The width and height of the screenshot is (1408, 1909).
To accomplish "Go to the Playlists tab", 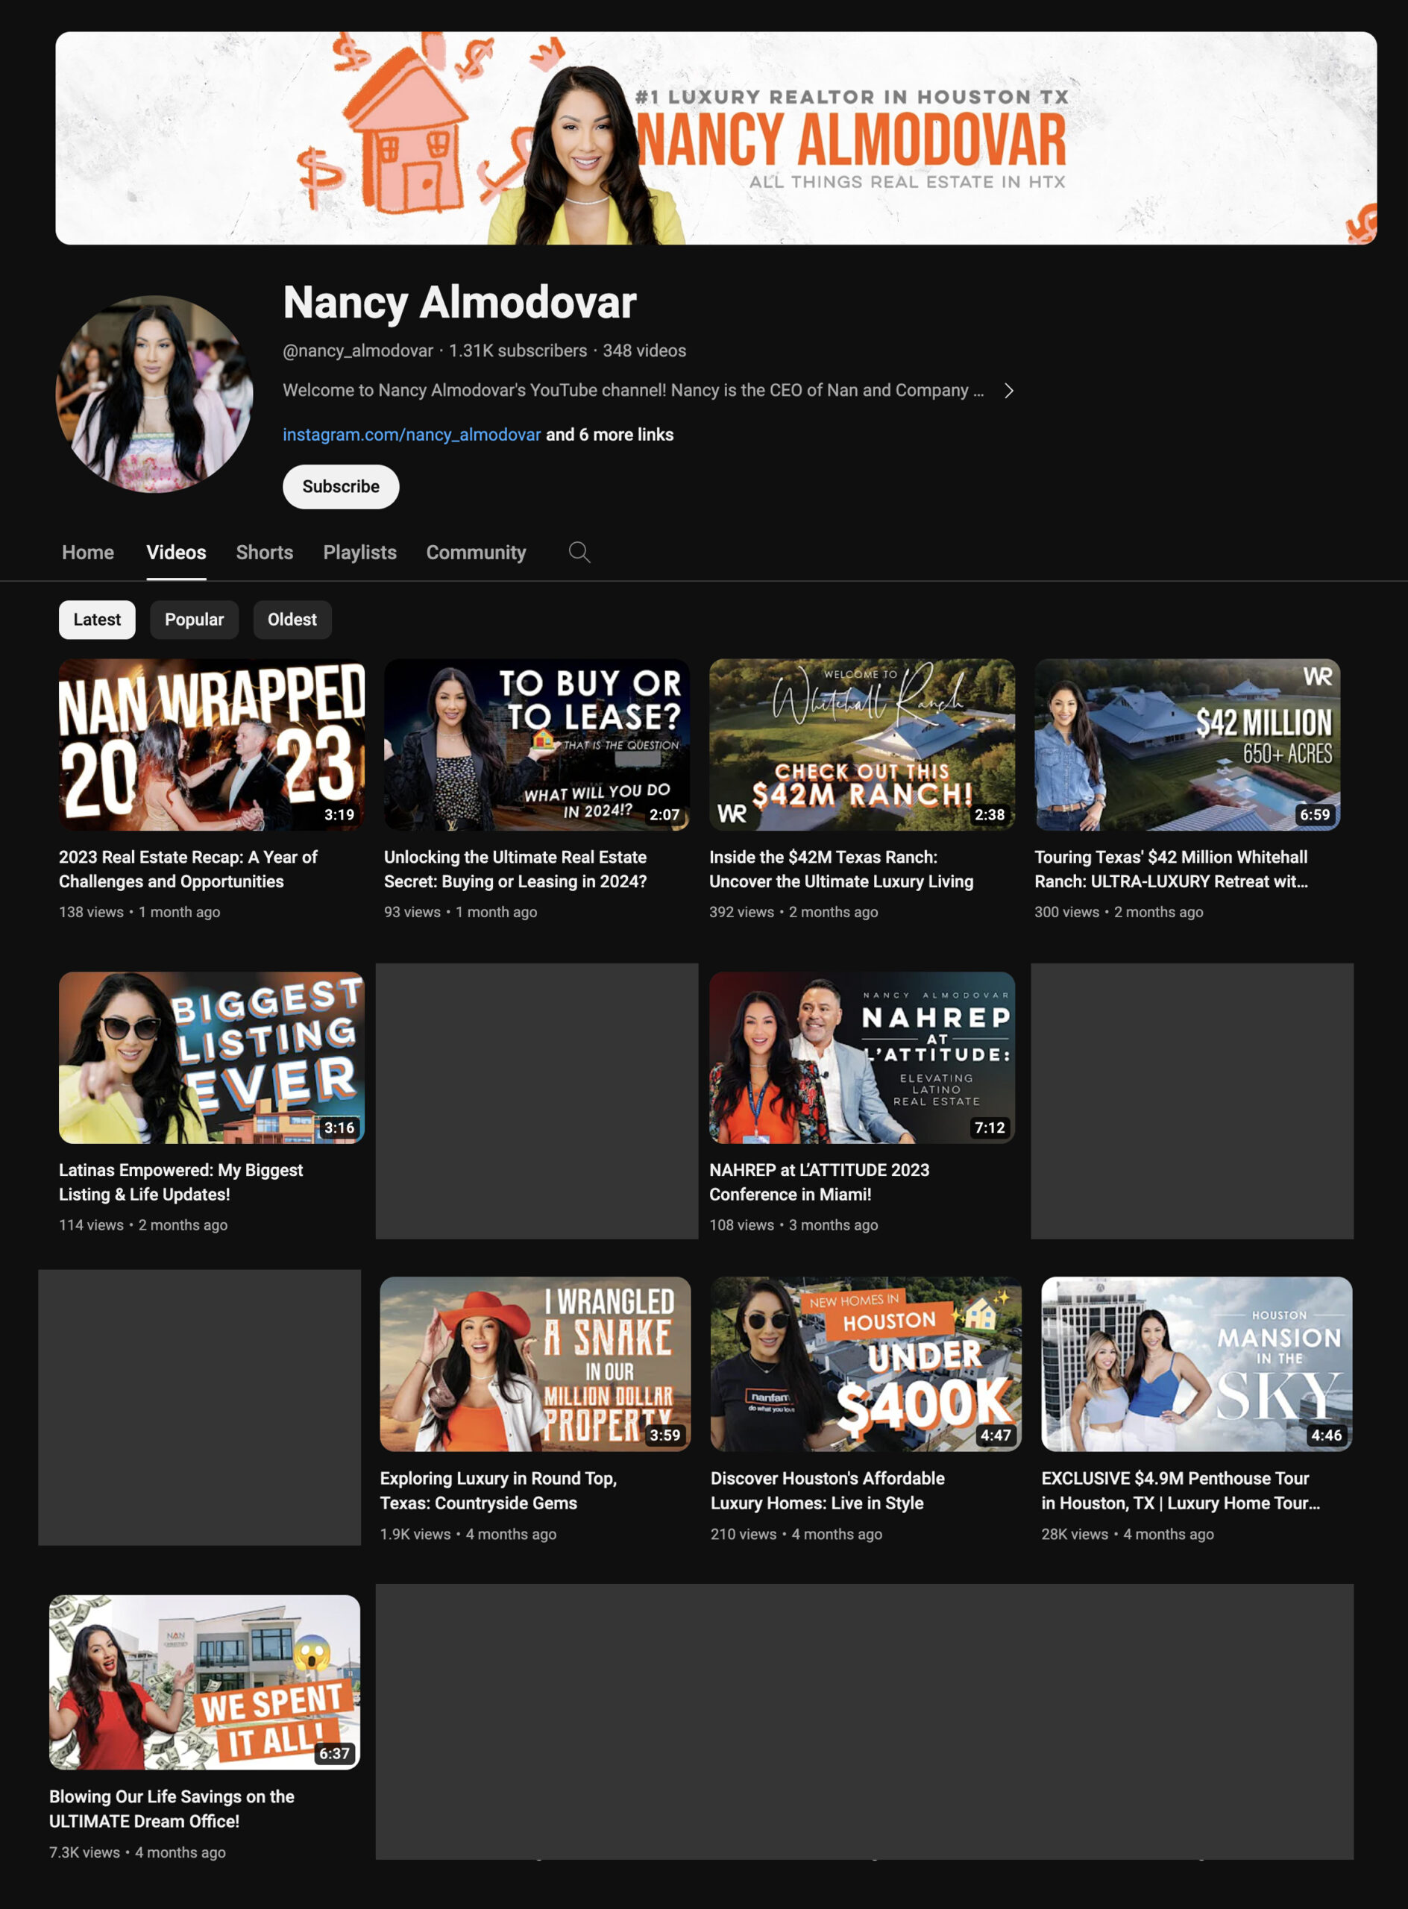I will 359,553.
